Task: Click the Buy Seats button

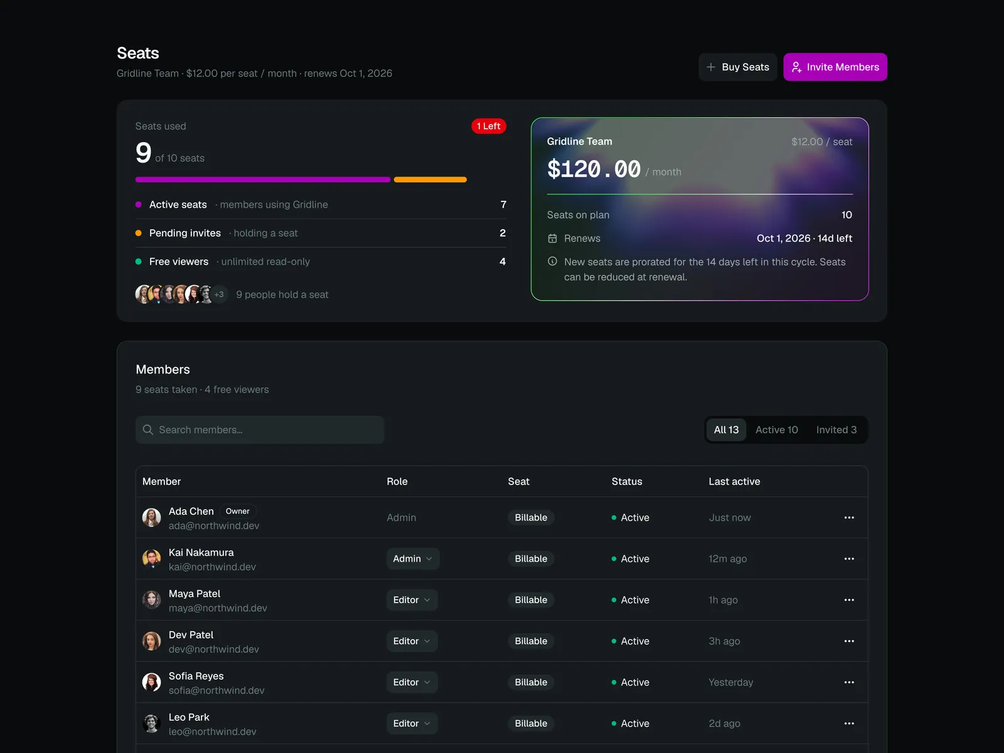Action: pos(738,67)
